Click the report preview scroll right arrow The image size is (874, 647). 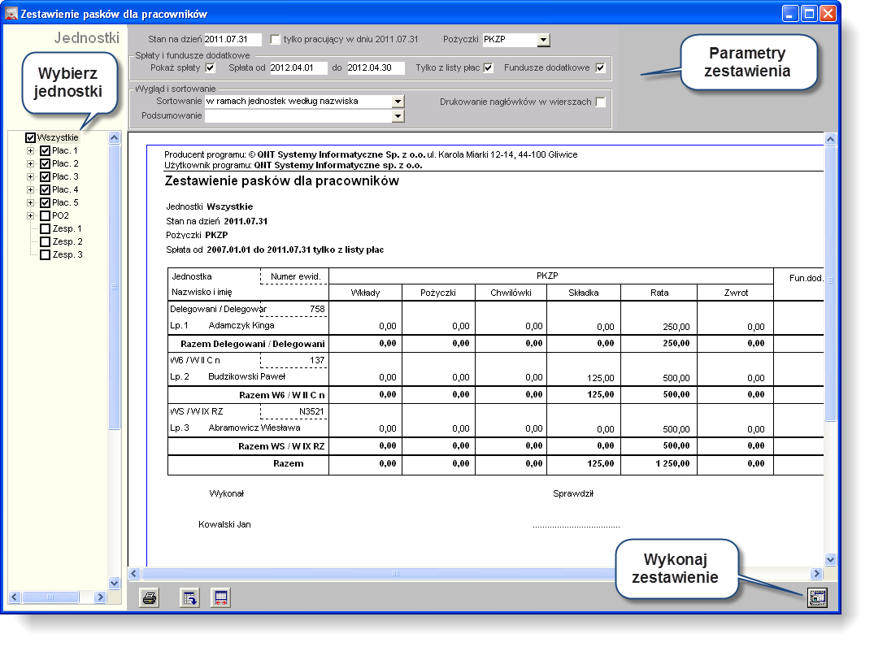pyautogui.click(x=816, y=573)
